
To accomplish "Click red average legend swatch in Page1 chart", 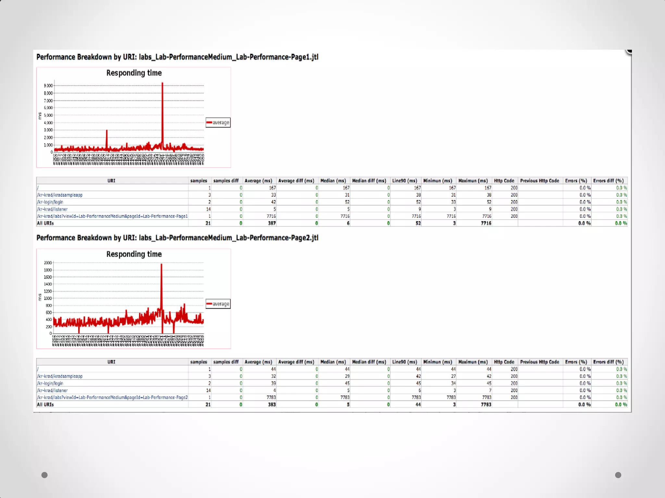I will click(209, 123).
